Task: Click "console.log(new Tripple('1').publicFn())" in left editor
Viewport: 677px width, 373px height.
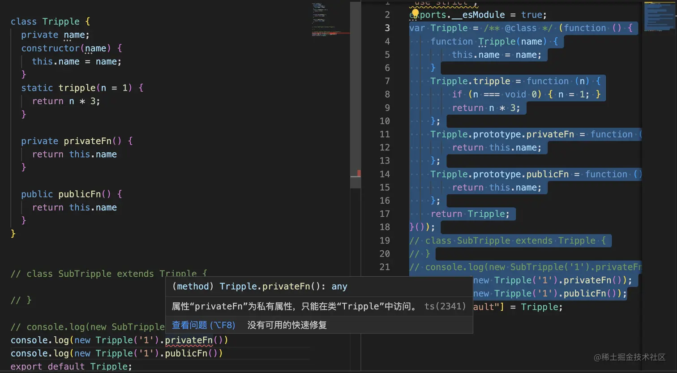Action: [x=117, y=353]
